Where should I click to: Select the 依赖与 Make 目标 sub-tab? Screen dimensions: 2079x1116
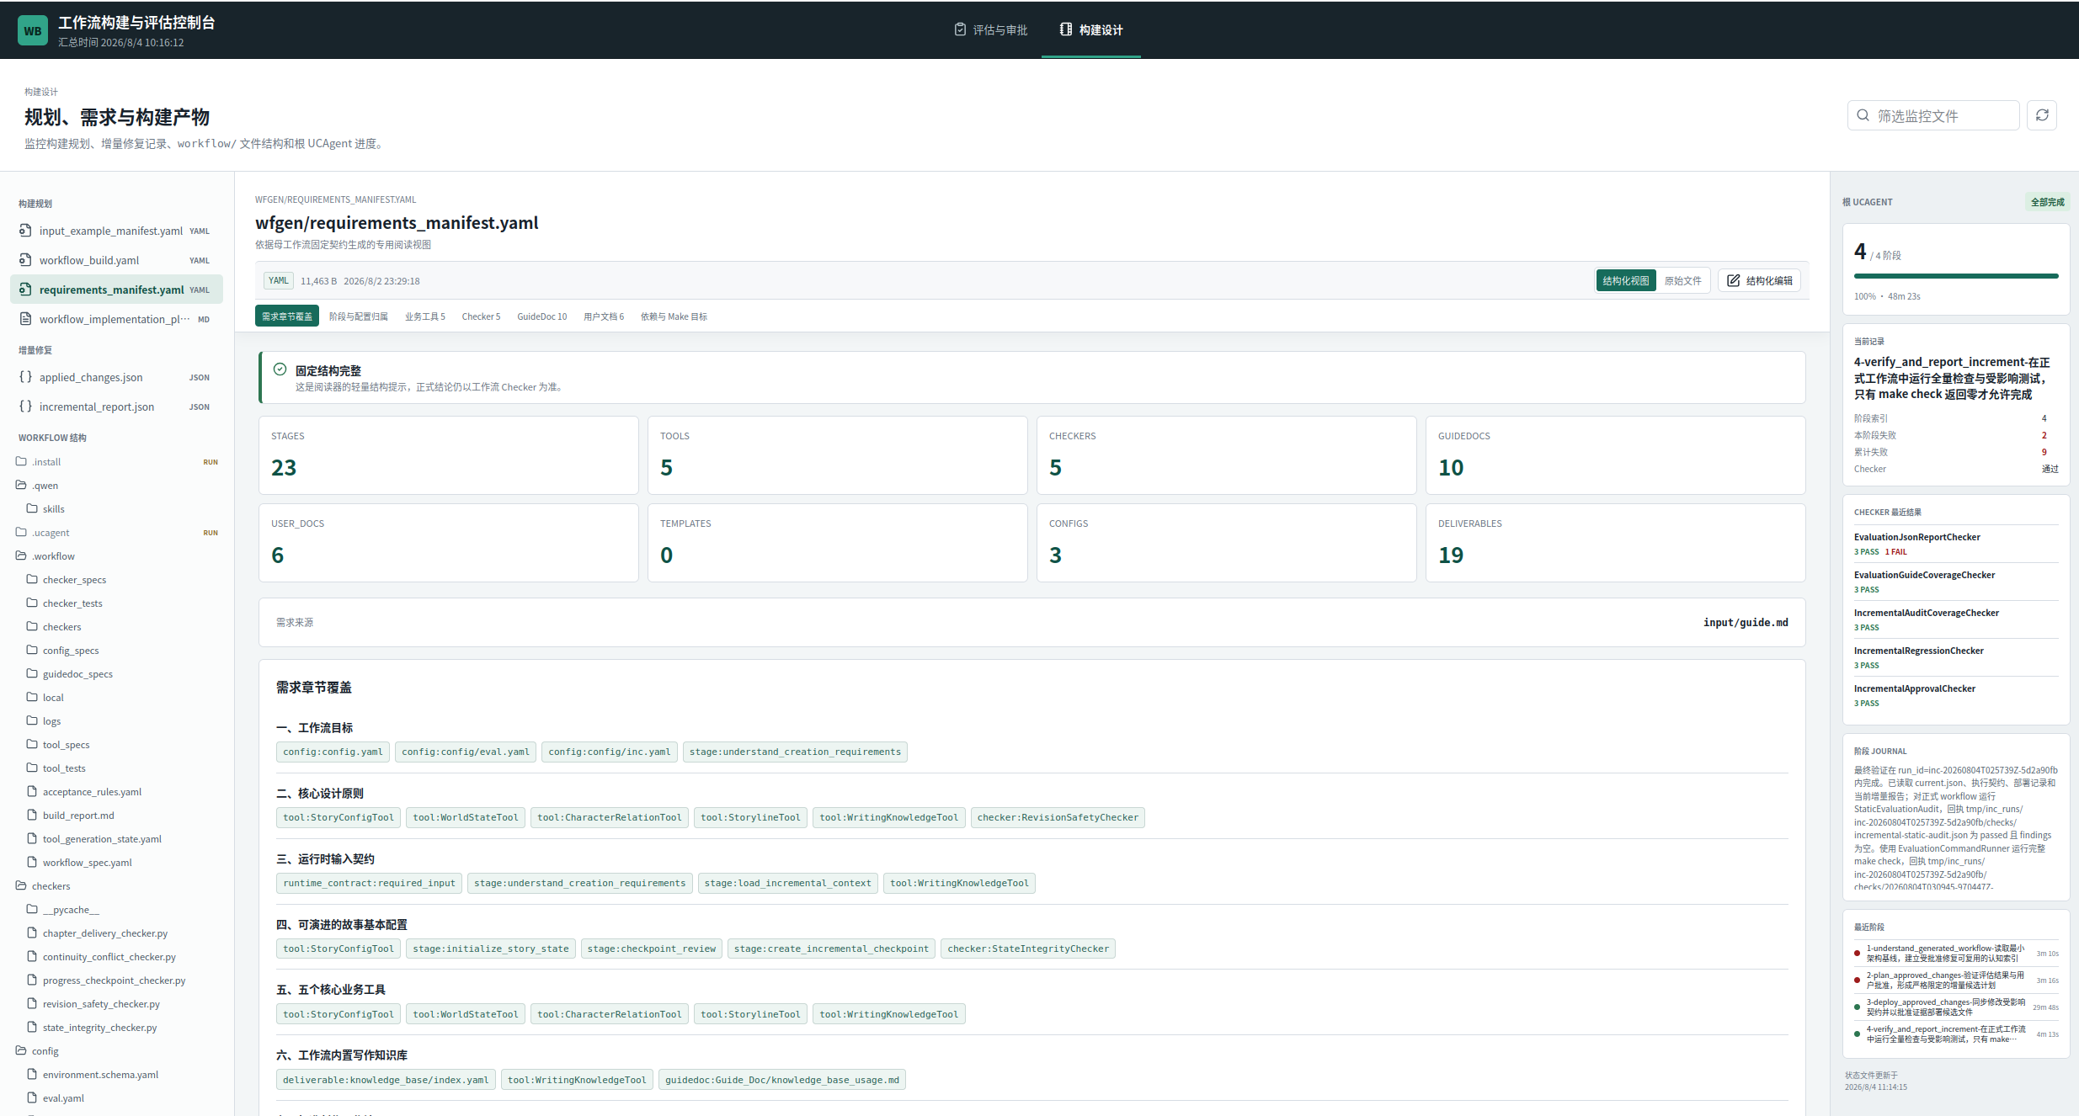pos(674,316)
